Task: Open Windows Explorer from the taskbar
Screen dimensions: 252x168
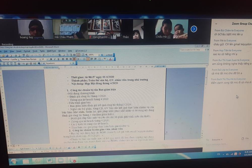Action: pyautogui.click(x=26, y=161)
